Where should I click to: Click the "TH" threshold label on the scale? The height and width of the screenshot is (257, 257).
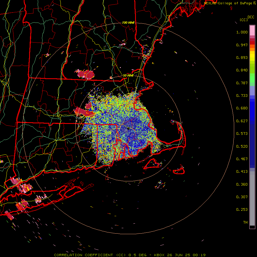click(x=245, y=222)
